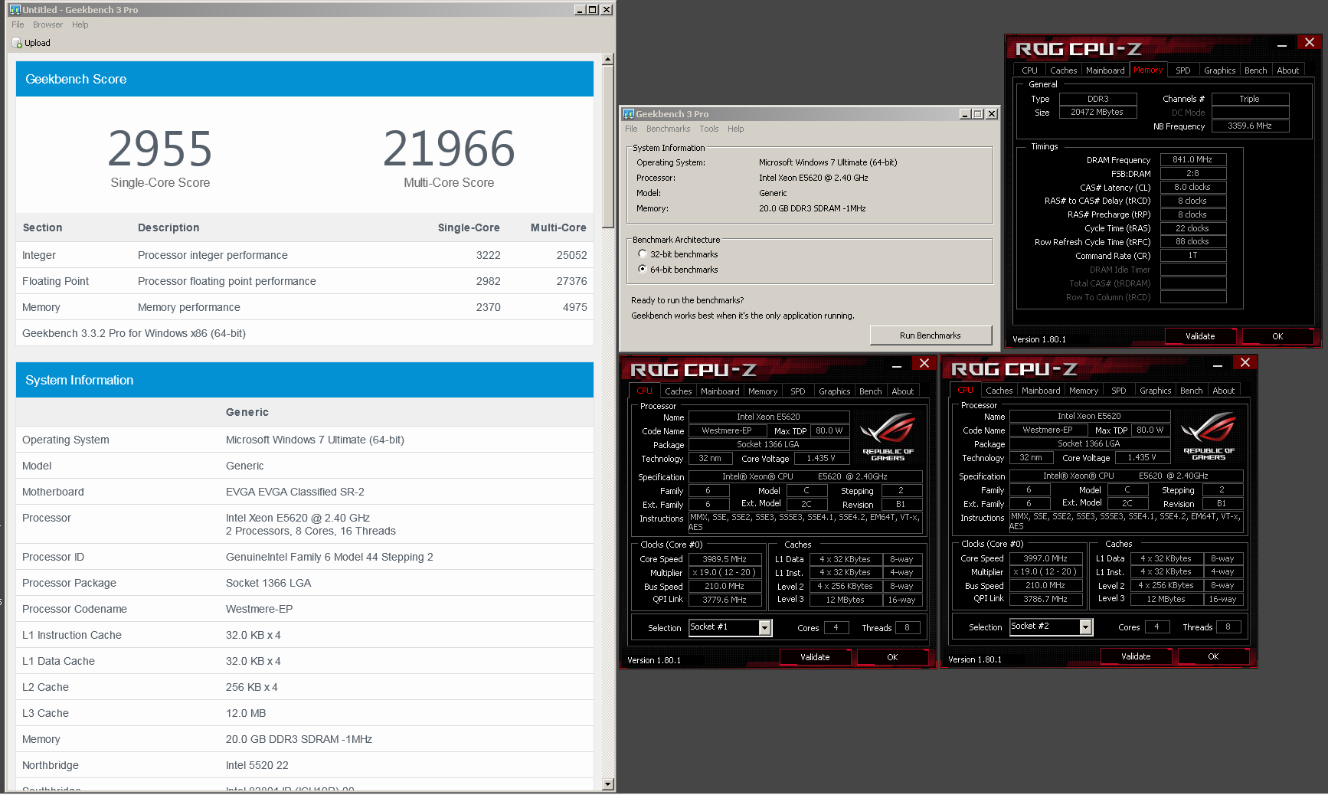
Task: Select the SPD tab in Memory CPU-Z window
Action: tap(1183, 70)
